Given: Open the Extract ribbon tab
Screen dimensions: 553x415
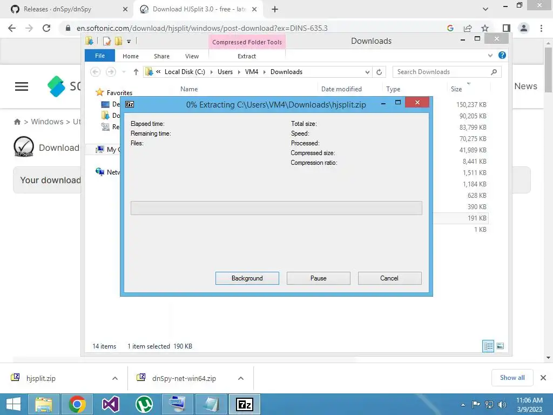Looking at the screenshot, I should (x=246, y=56).
